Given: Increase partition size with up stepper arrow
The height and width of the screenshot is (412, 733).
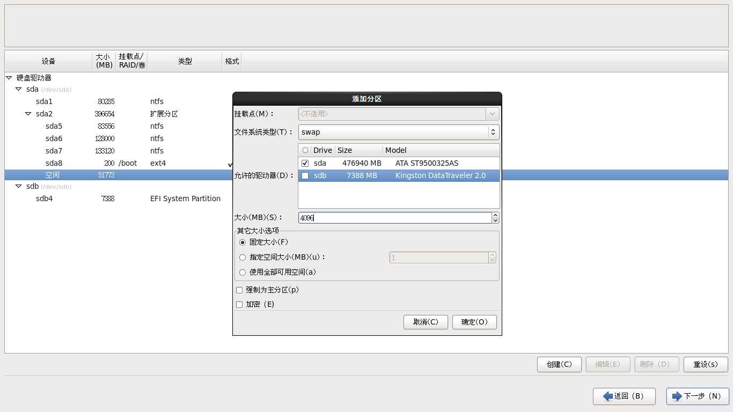Looking at the screenshot, I should pyautogui.click(x=495, y=215).
